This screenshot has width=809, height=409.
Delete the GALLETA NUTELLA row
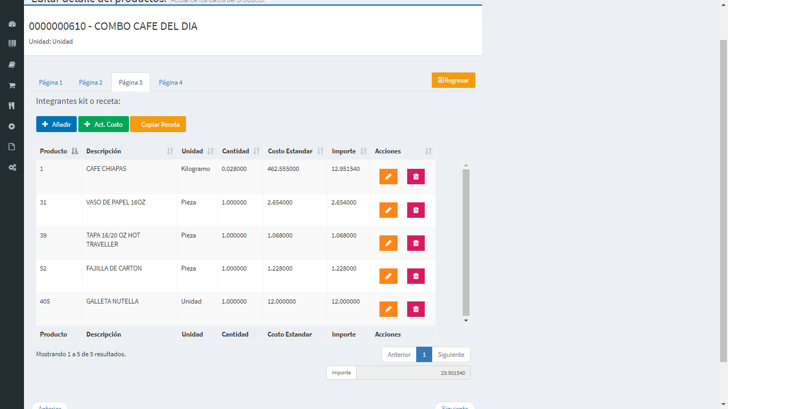pos(416,309)
